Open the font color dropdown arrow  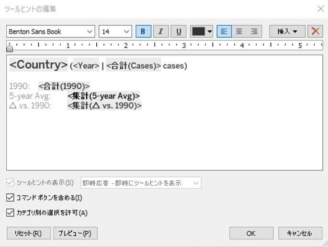point(210,32)
